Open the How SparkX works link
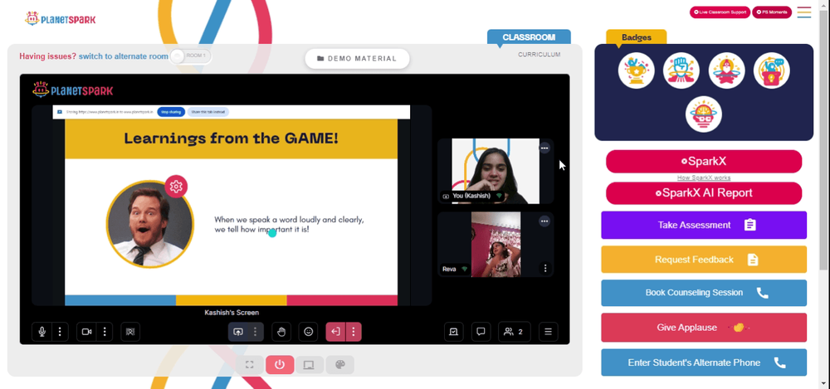 pos(704,177)
